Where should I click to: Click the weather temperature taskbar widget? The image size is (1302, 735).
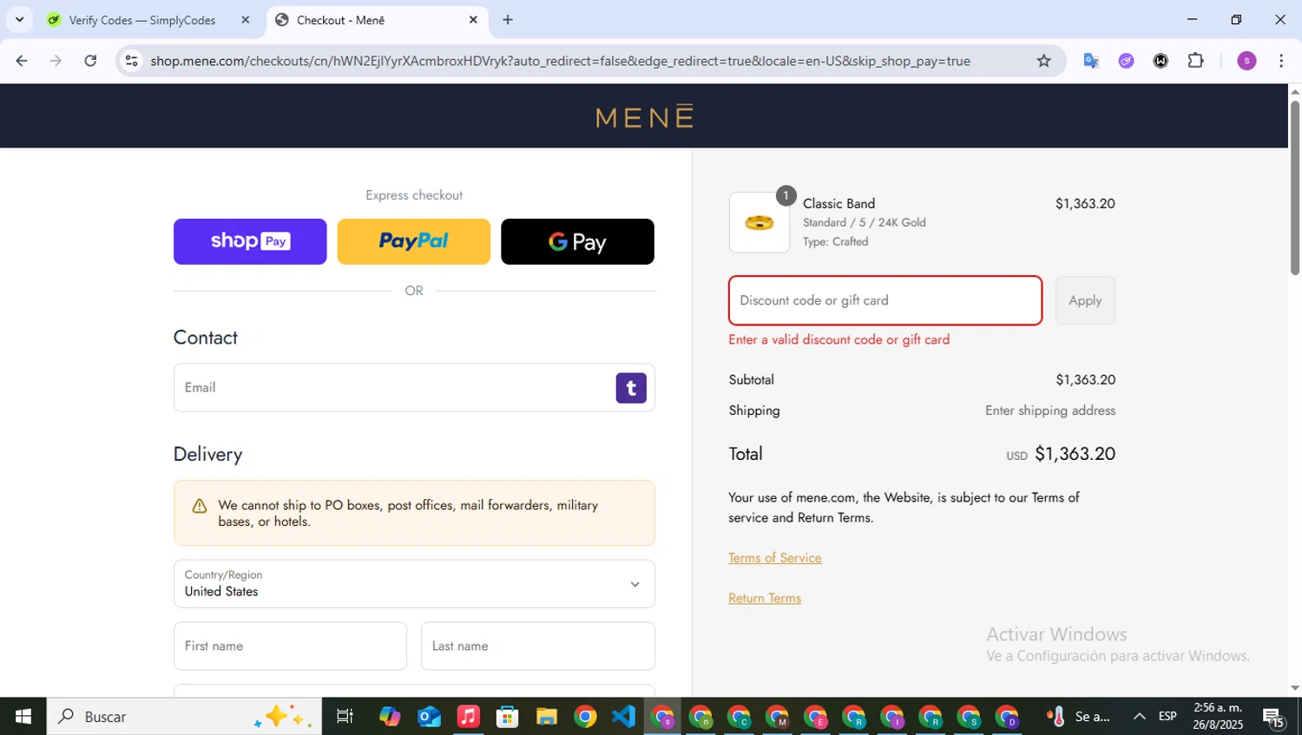[1079, 717]
